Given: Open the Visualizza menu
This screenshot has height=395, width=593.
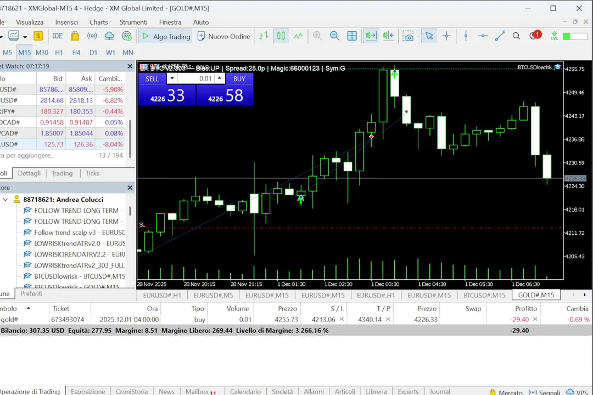Looking at the screenshot, I should (x=30, y=22).
